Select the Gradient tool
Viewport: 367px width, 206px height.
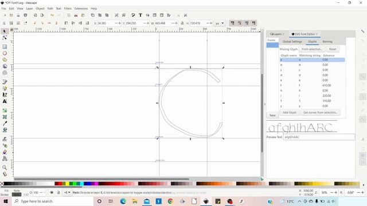5,110
